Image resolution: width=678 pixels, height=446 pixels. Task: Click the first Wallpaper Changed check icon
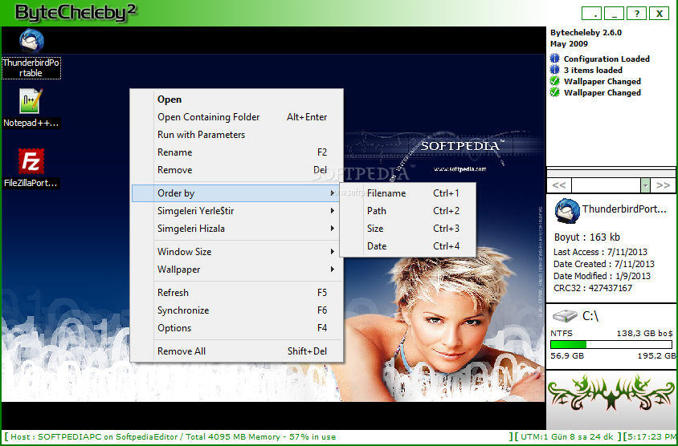click(x=555, y=81)
